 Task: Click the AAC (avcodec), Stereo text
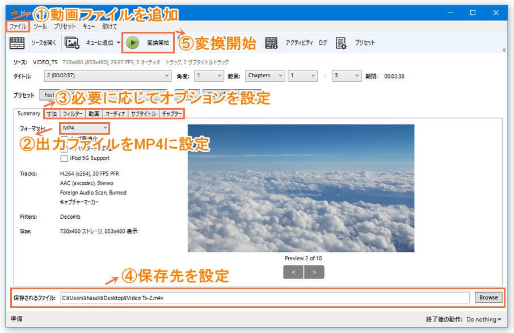[87, 183]
